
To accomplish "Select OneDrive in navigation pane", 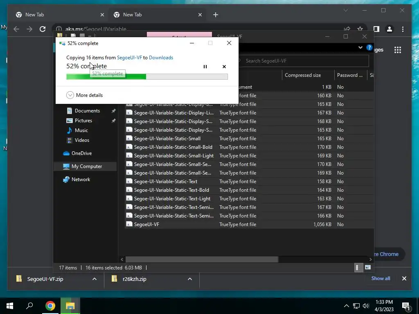I will click(x=81, y=153).
